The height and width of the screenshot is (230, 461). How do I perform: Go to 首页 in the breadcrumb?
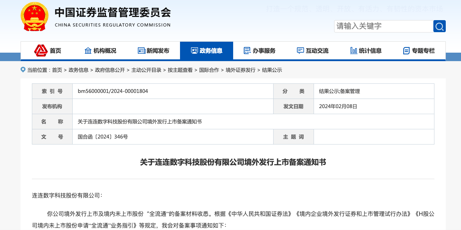click(x=57, y=70)
